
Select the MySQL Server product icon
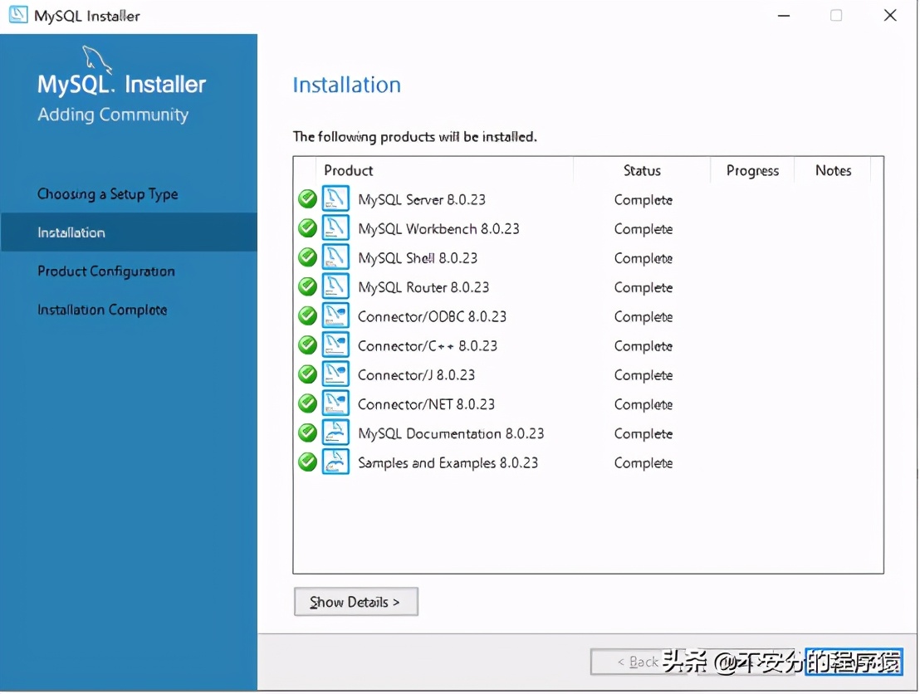click(335, 198)
